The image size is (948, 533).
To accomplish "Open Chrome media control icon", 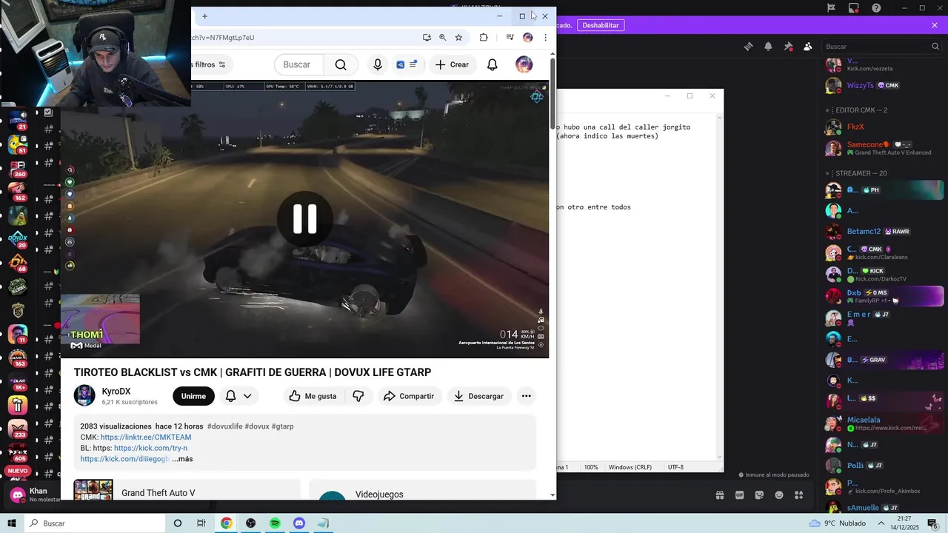I will [510, 37].
